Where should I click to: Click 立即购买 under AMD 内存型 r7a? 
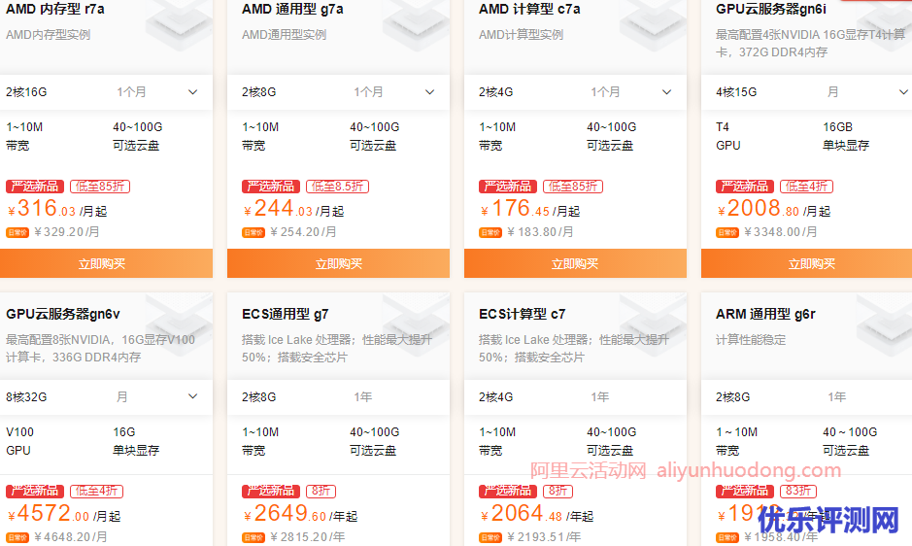click(102, 263)
